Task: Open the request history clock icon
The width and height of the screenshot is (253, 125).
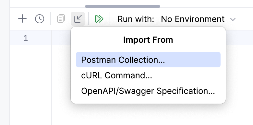Action: [40, 19]
